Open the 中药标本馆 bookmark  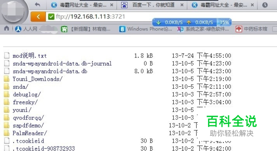pos(251,29)
